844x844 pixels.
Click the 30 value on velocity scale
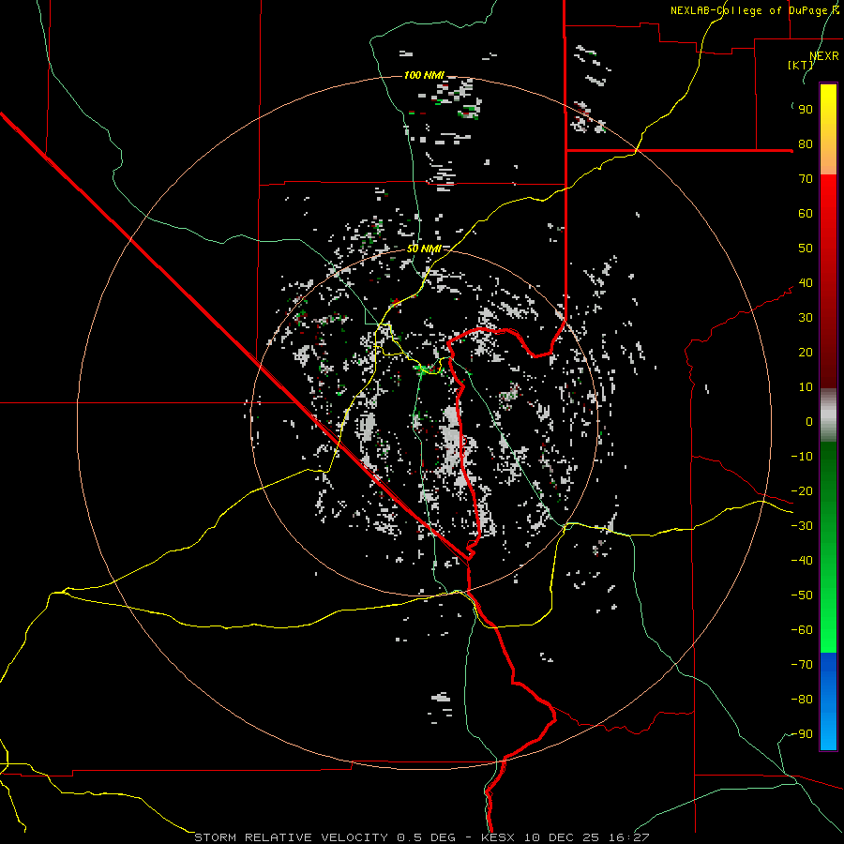[806, 318]
